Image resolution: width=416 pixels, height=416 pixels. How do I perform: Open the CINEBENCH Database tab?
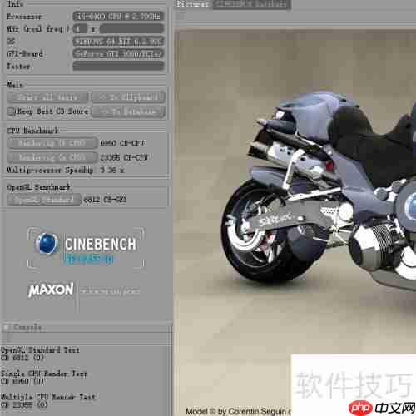pos(252,4)
